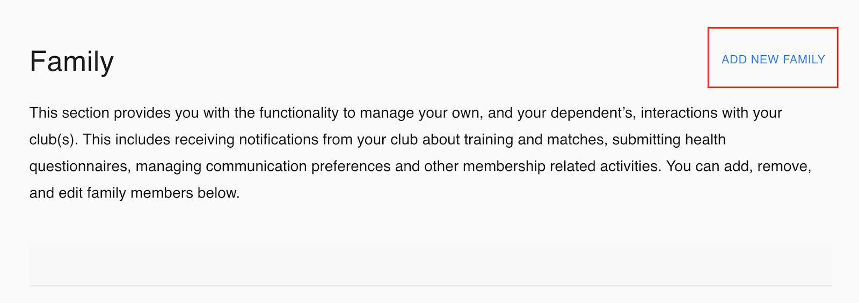This screenshot has width=859, height=303.
Task: Click the Family page heading
Action: pos(71,62)
